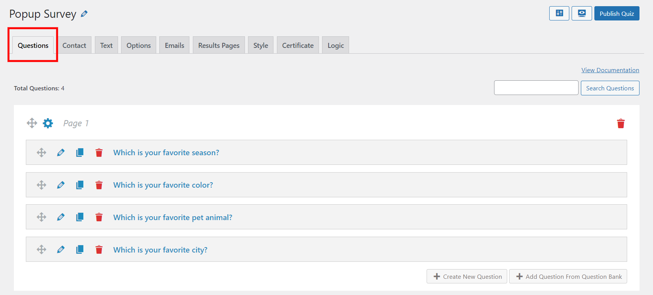Select the Emails tab
The image size is (653, 295).
tap(175, 45)
